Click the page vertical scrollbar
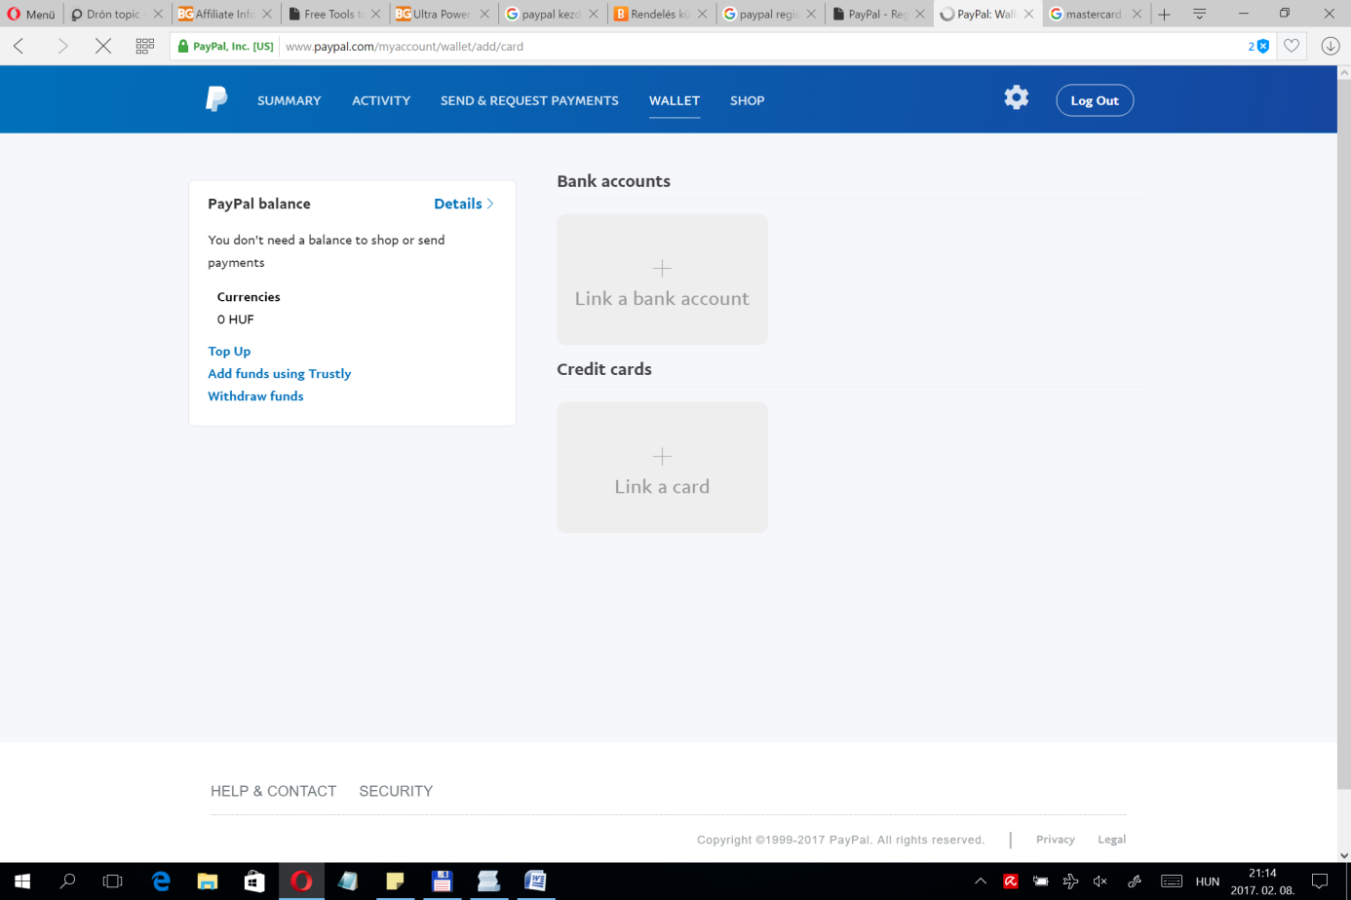The height and width of the screenshot is (900, 1351). coord(1344,433)
